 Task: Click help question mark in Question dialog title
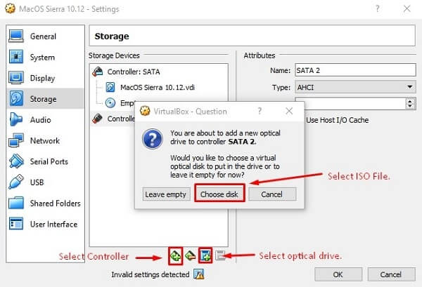point(260,111)
